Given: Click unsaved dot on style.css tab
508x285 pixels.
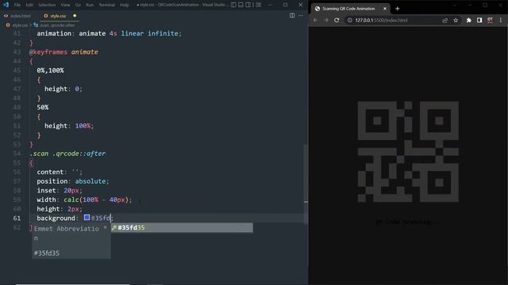Looking at the screenshot, I should (x=75, y=16).
